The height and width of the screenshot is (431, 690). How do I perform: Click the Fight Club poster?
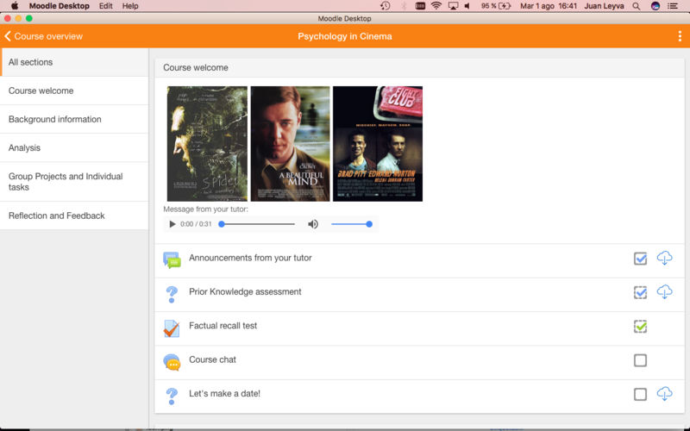click(x=378, y=144)
